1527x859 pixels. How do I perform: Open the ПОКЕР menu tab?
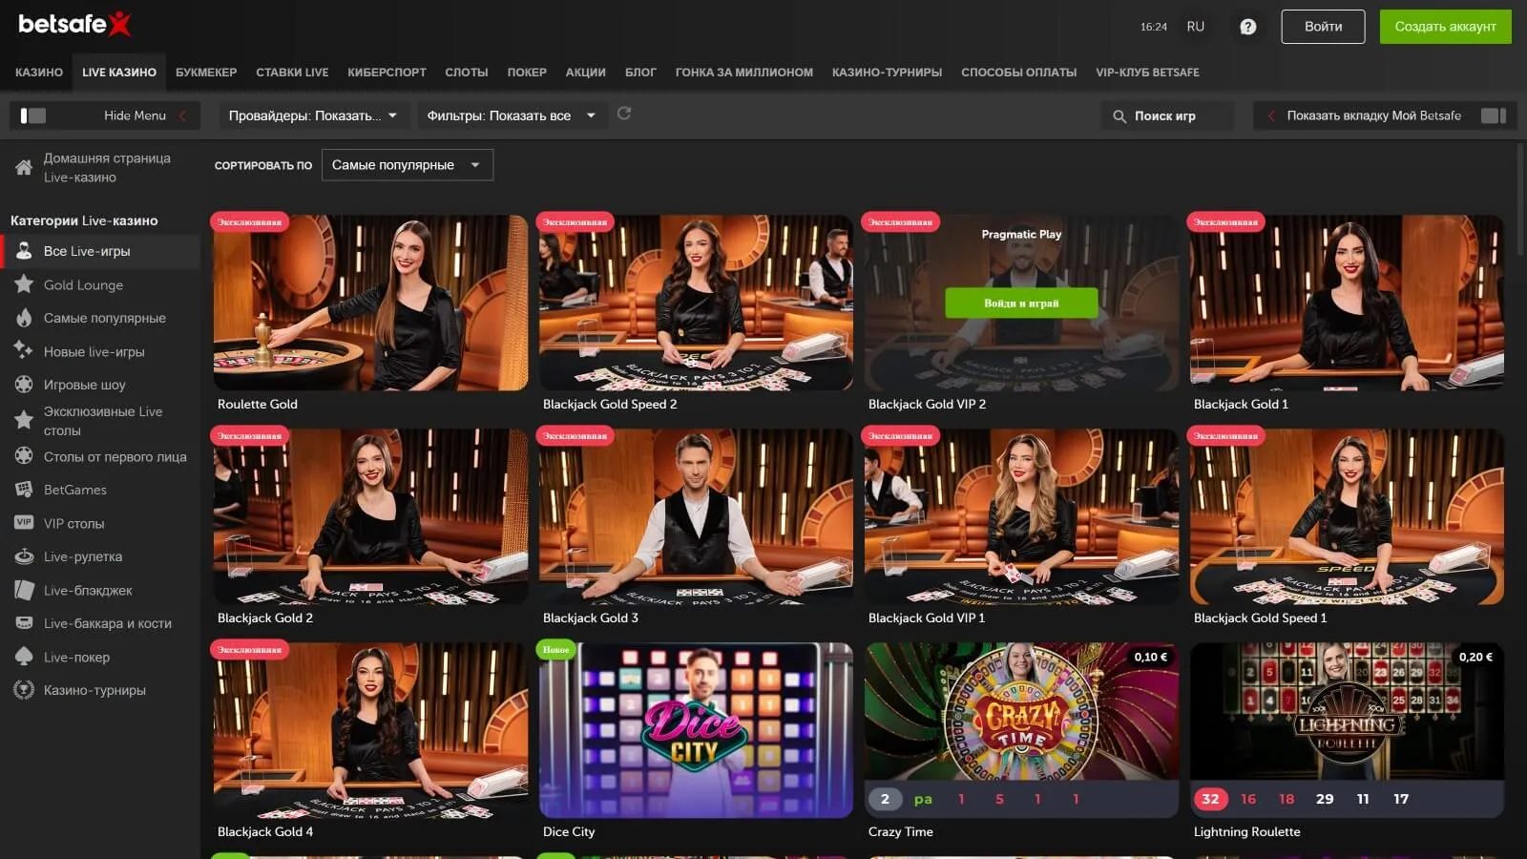point(527,73)
